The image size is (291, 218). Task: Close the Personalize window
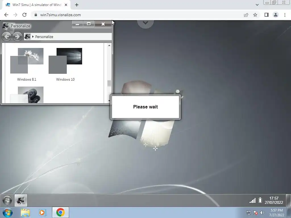click(x=103, y=24)
